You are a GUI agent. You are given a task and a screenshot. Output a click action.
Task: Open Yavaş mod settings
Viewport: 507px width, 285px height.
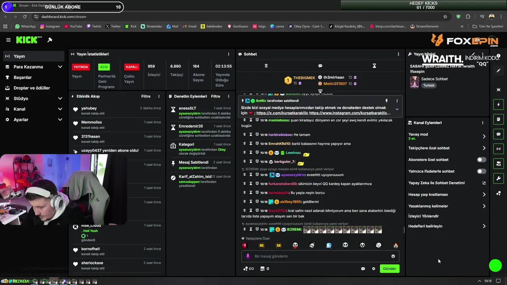pyautogui.click(x=447, y=136)
